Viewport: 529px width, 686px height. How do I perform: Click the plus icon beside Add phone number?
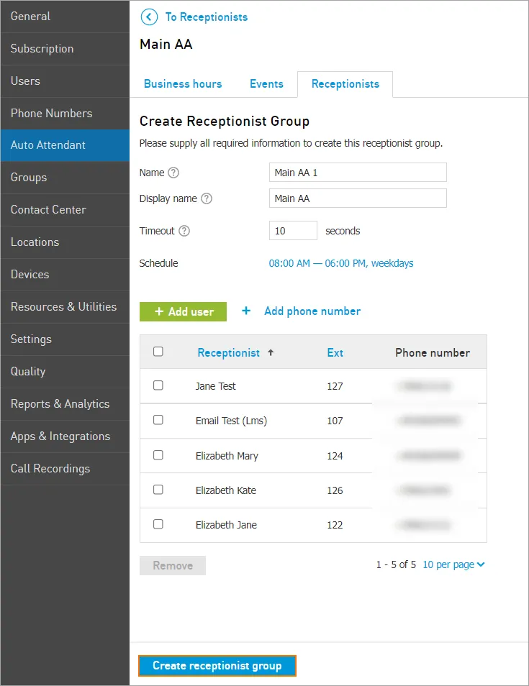point(246,311)
